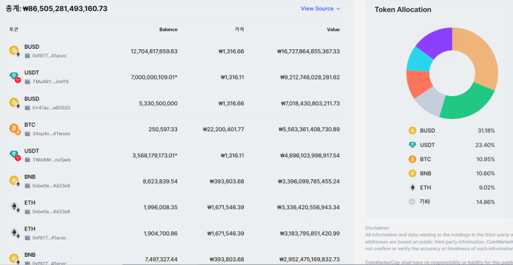Click wallet icon beside BNB 0xbe0e...4d33e8 address

28,186
